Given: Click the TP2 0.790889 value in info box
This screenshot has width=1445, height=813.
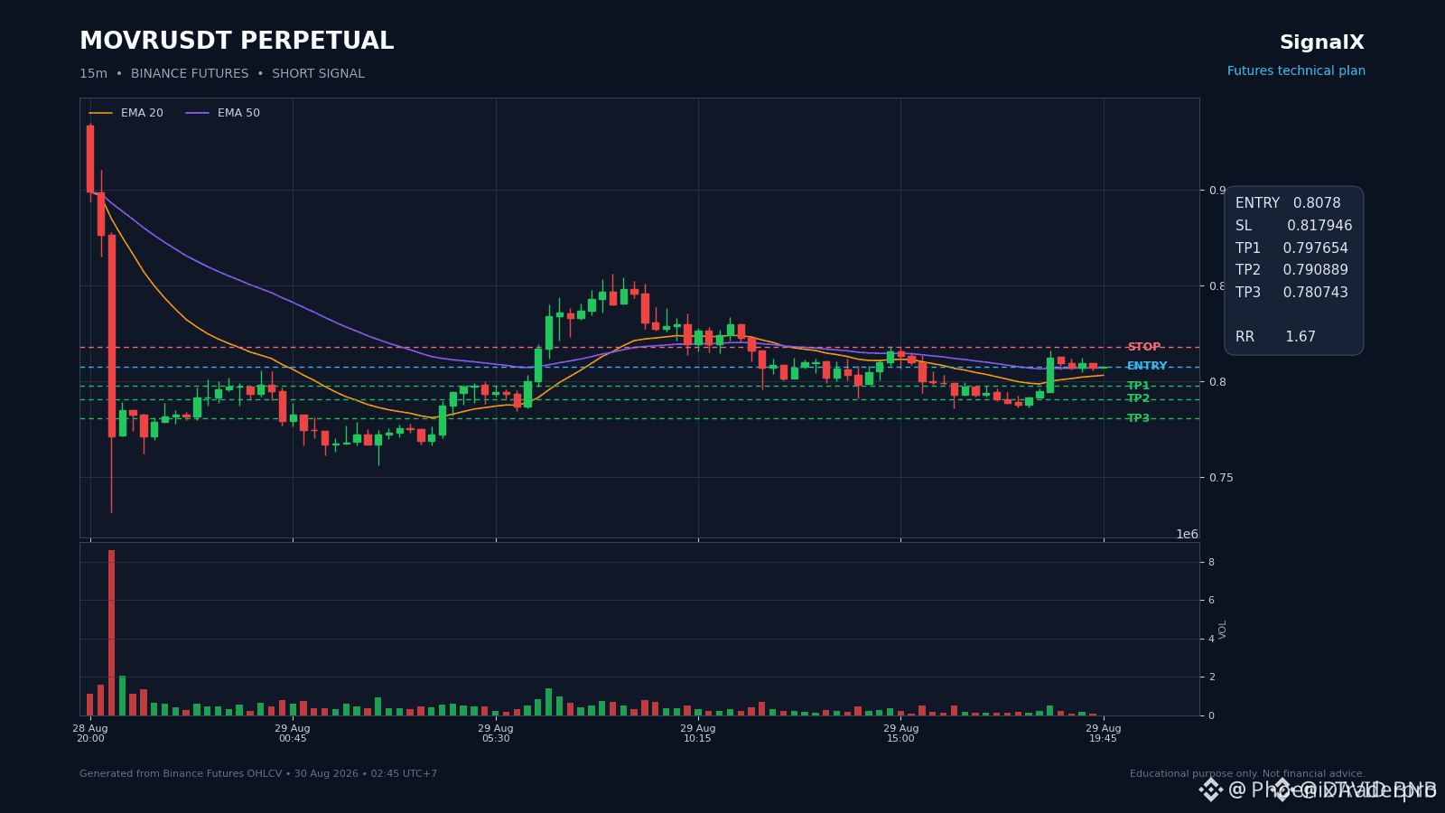Looking at the screenshot, I should [x=1291, y=270].
